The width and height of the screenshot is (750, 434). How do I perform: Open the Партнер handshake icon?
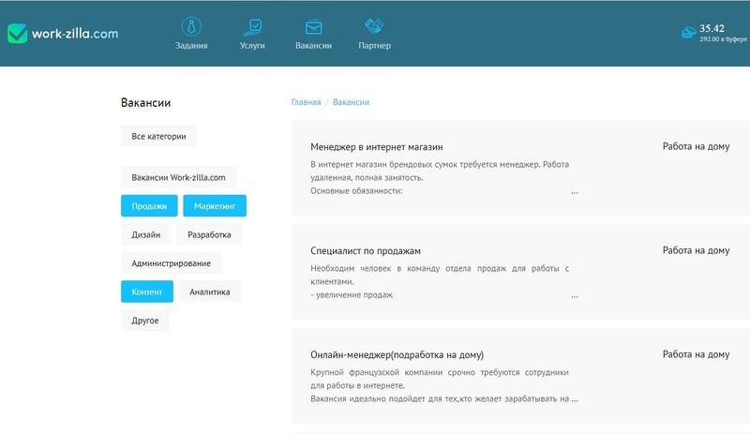point(374,26)
